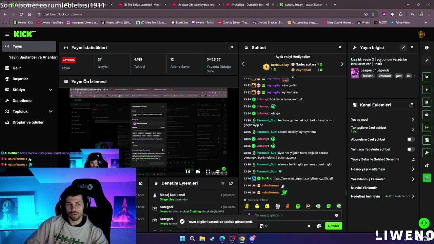The image size is (434, 244).
Task: Click the browser address bar
Action: [x=200, y=14]
